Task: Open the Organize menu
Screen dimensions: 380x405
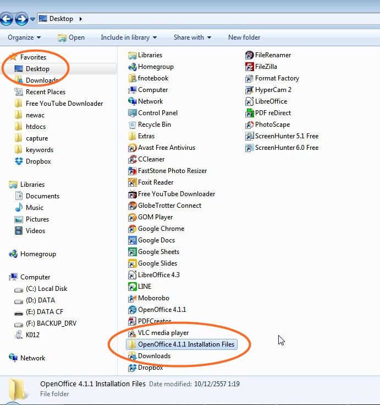Action: 24,37
